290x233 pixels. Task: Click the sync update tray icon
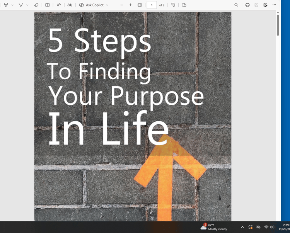[x=251, y=227]
